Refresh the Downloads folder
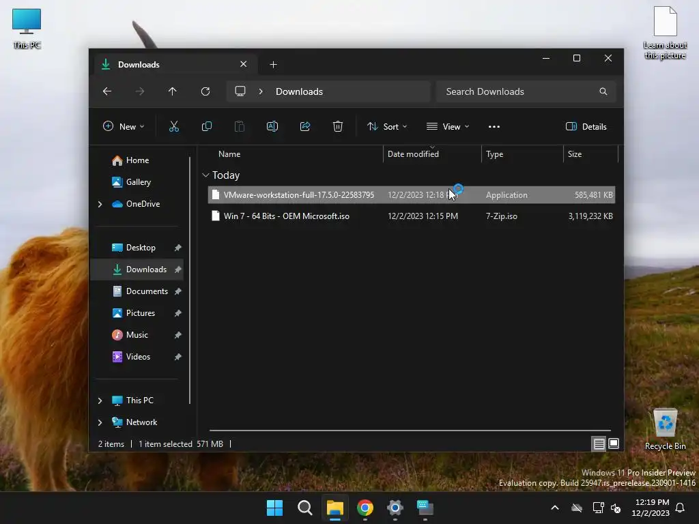699x524 pixels. tap(205, 91)
